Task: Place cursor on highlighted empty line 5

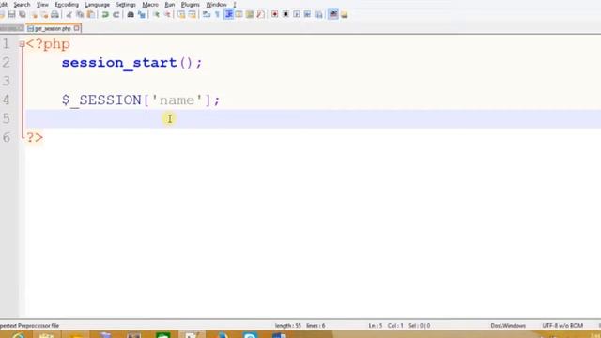Action: coord(313,119)
